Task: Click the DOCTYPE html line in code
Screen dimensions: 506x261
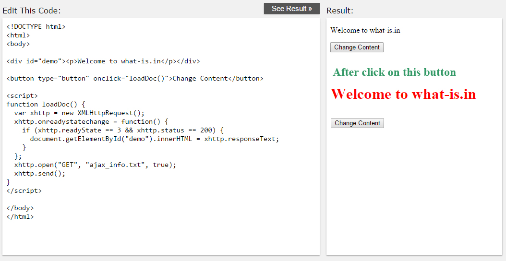Action: 36,26
